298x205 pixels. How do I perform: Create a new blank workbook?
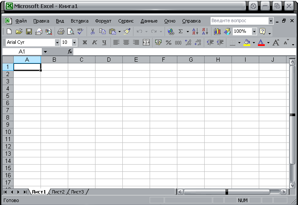tap(9, 31)
